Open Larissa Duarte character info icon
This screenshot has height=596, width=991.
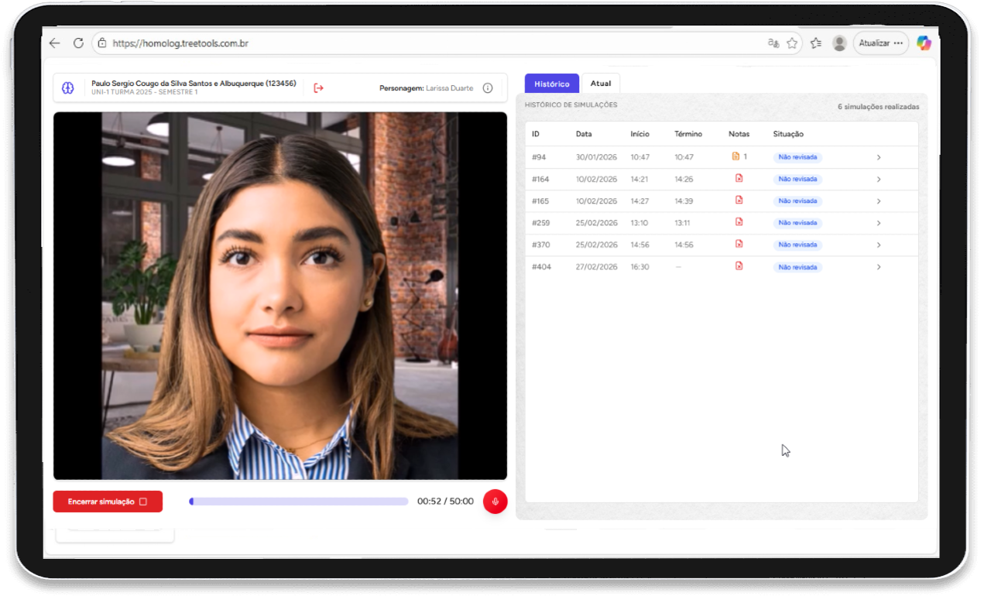488,88
